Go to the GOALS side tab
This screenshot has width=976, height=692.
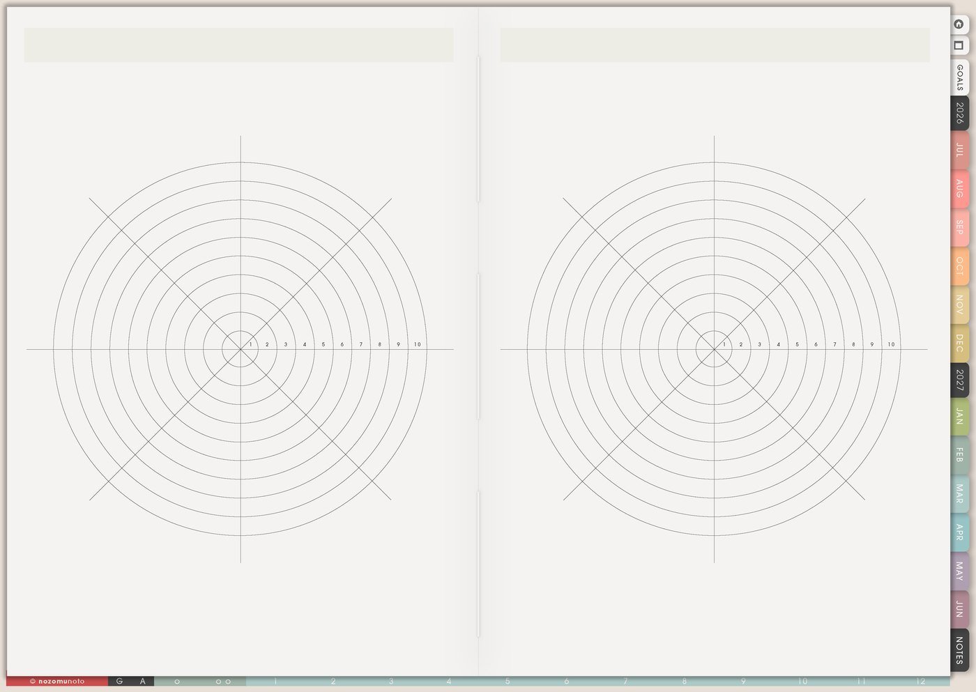[959, 77]
